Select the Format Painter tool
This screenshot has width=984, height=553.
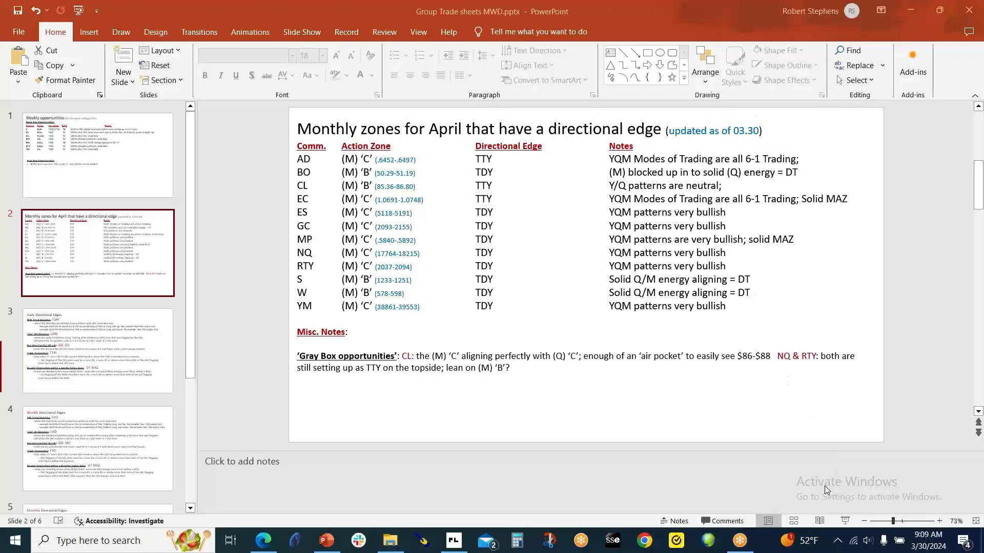pyautogui.click(x=65, y=80)
